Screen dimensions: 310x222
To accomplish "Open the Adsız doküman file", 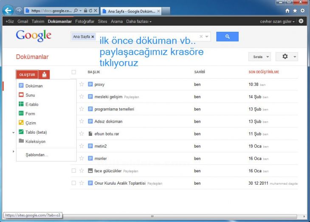I will coord(108,121).
